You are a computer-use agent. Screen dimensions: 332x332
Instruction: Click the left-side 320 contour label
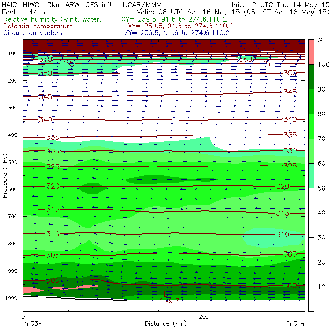click(53, 186)
